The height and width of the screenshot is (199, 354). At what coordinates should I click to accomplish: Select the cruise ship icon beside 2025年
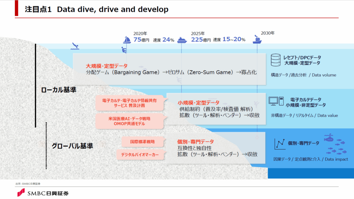pos(182,40)
